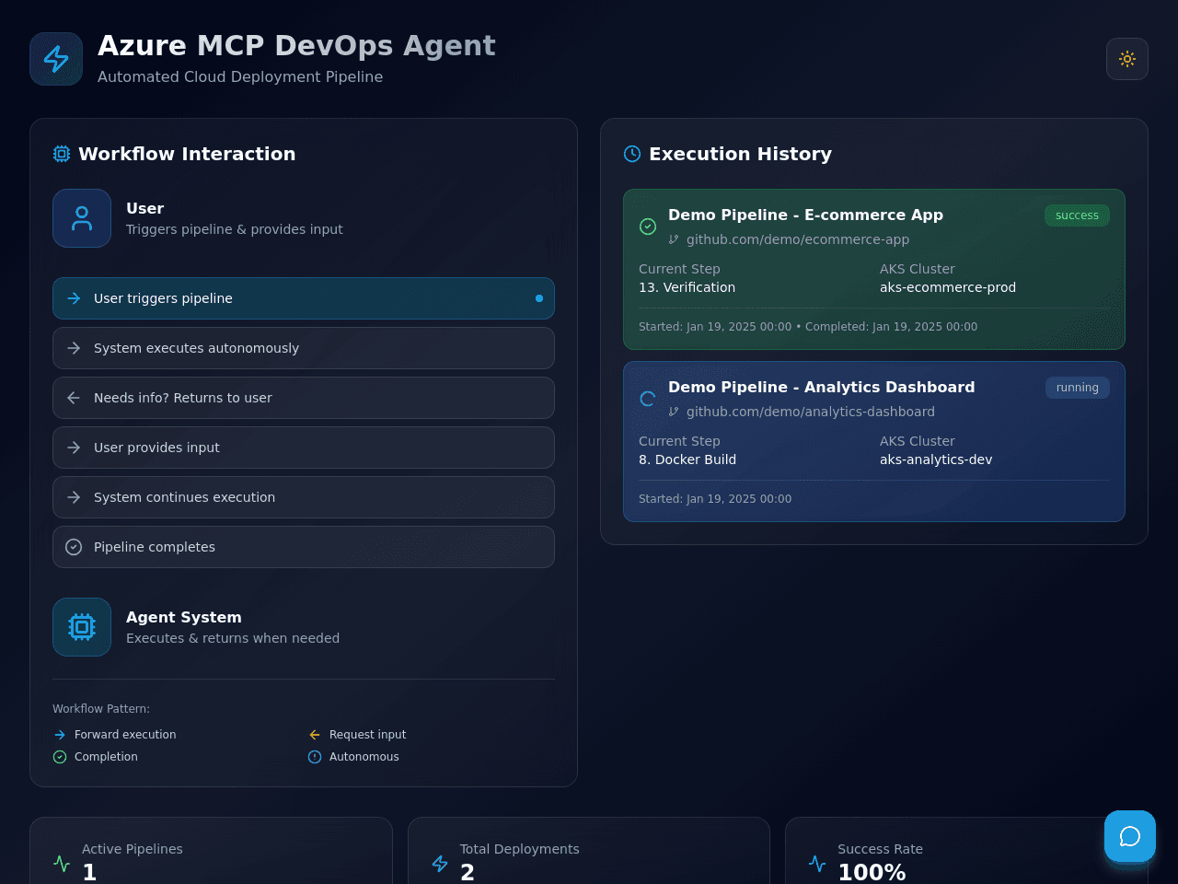This screenshot has height=884, width=1178.
Task: Click the Forward execution legend arrow
Action: tap(60, 735)
